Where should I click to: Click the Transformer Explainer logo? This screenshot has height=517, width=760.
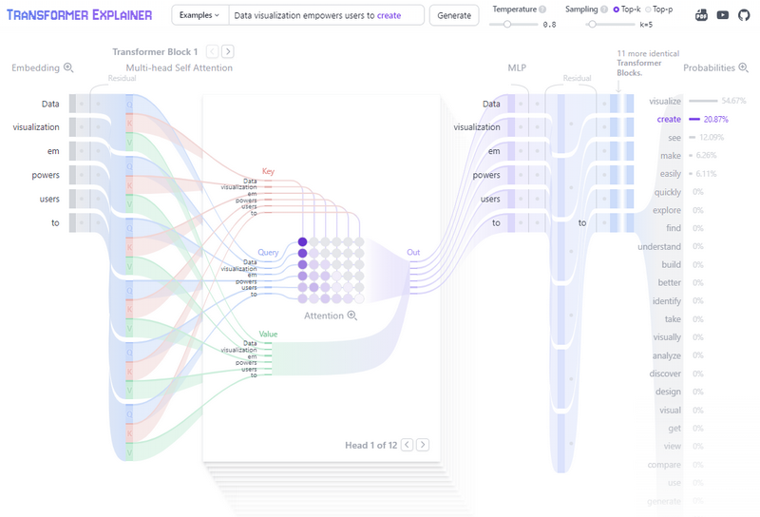(x=79, y=15)
